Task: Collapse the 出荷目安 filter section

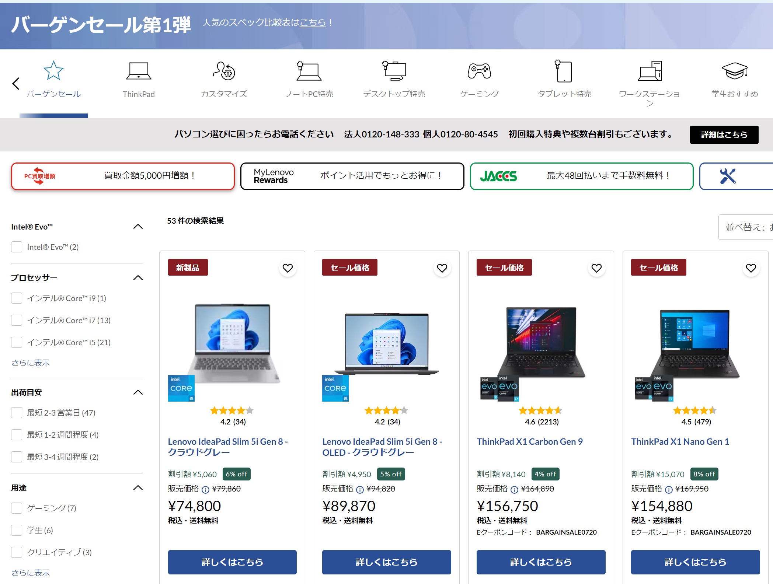Action: coord(138,392)
